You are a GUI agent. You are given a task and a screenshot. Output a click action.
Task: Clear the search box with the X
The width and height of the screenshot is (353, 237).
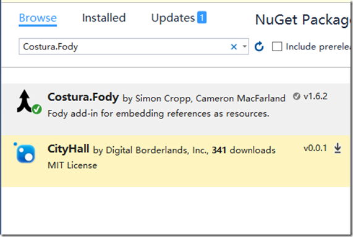click(x=234, y=47)
